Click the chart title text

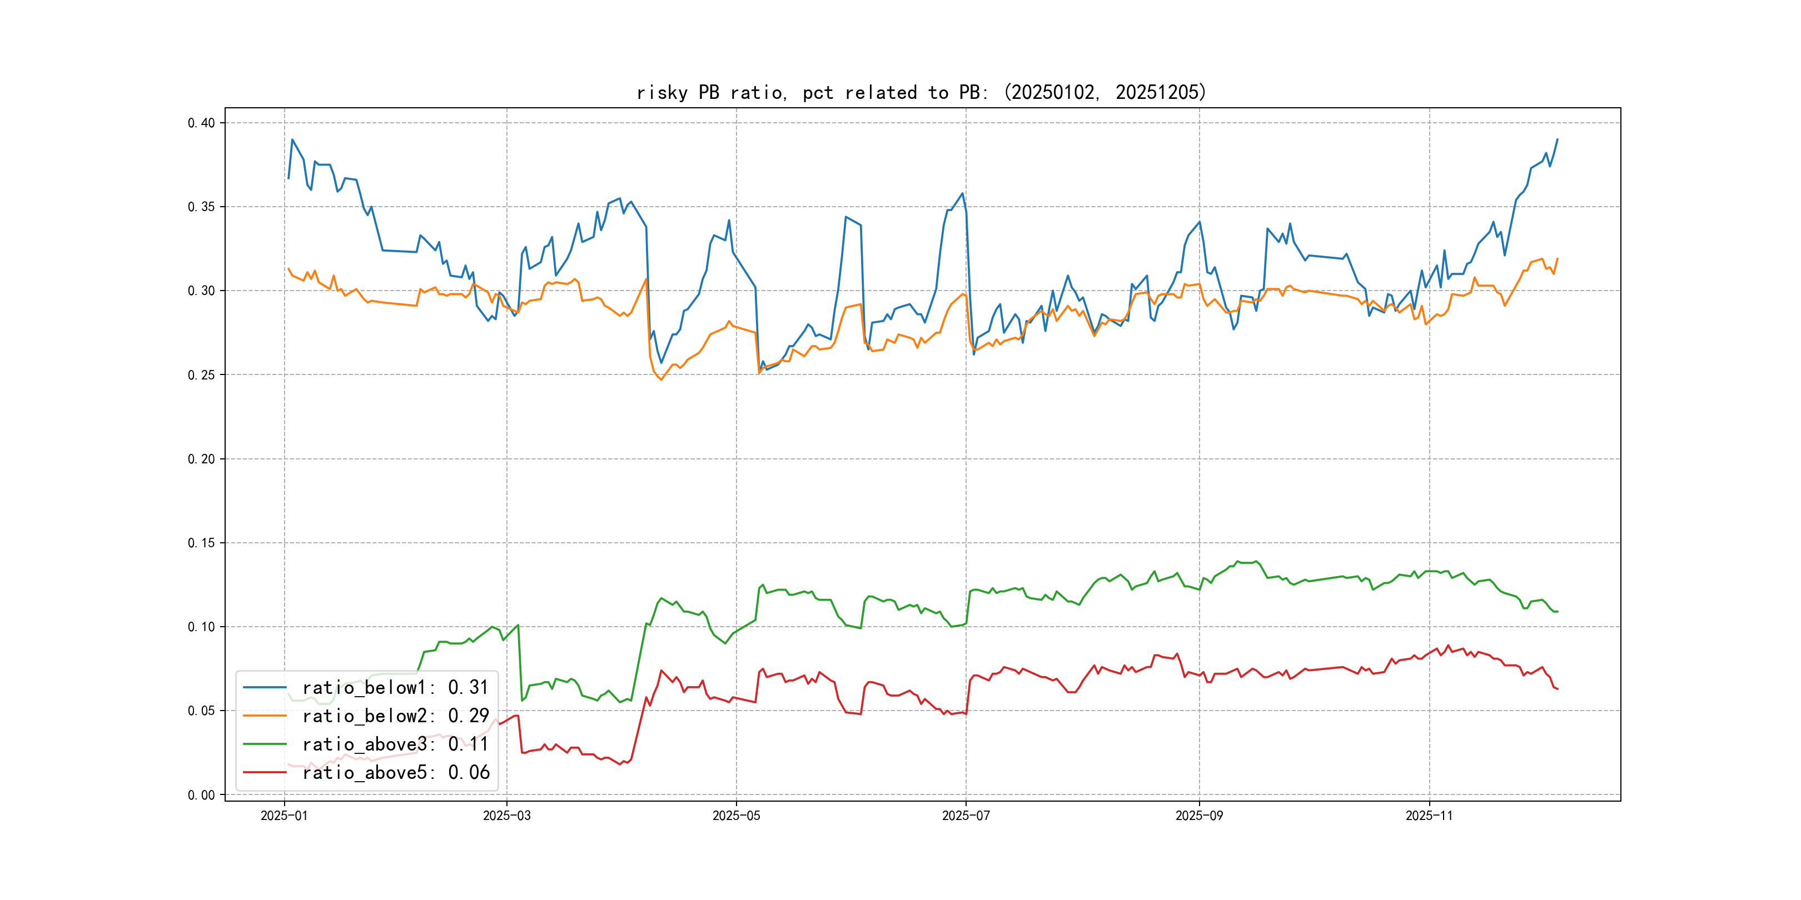(x=922, y=92)
